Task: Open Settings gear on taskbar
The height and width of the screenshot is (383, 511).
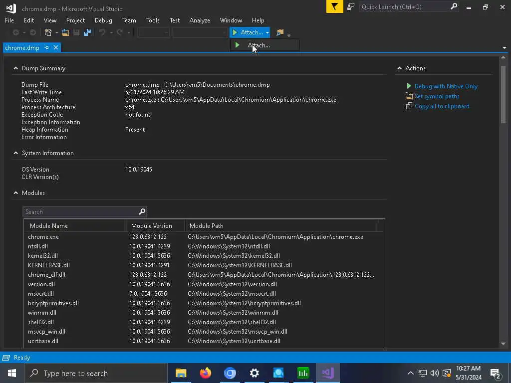Action: click(x=254, y=373)
